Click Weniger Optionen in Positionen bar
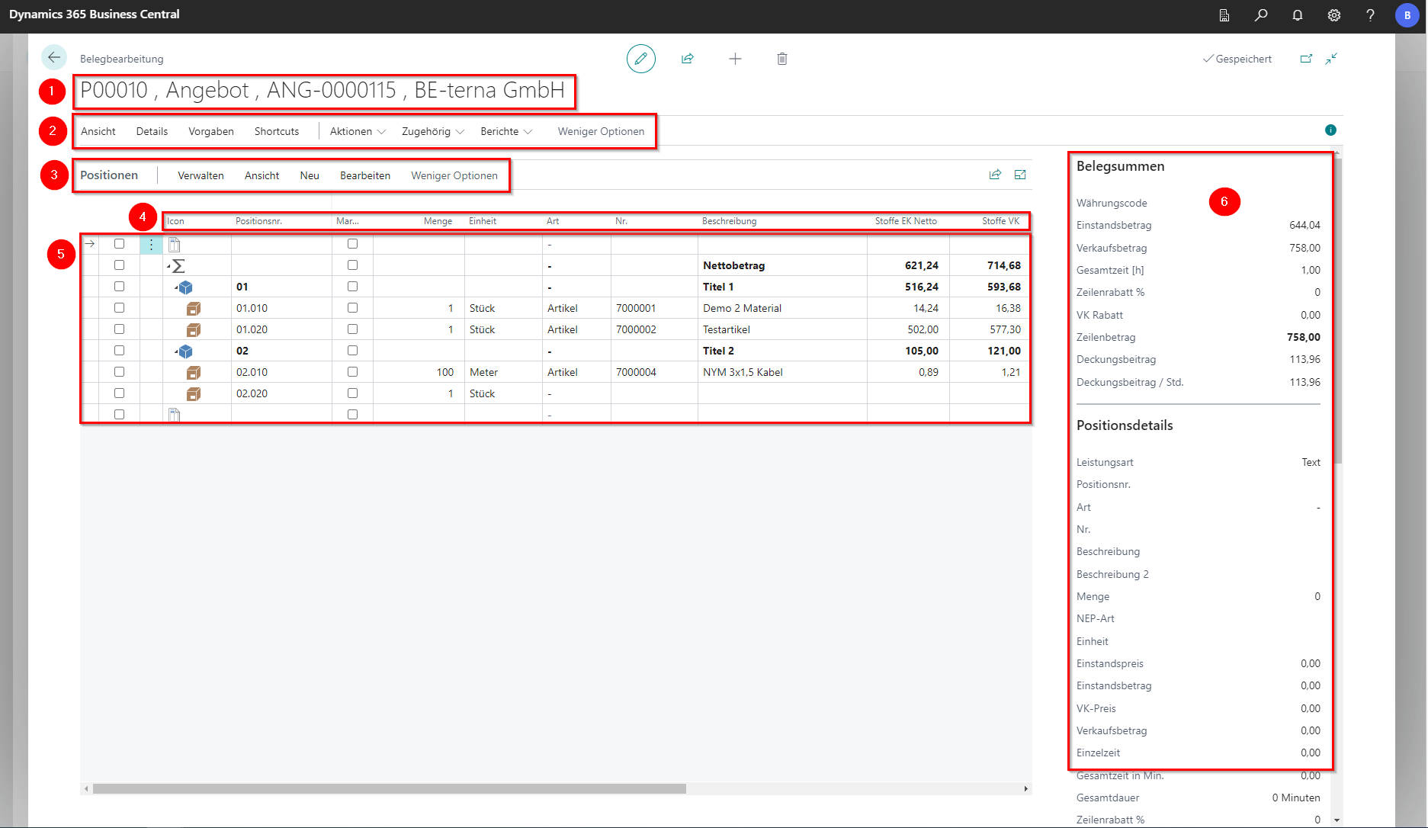Image resolution: width=1428 pixels, height=828 pixels. (x=454, y=175)
